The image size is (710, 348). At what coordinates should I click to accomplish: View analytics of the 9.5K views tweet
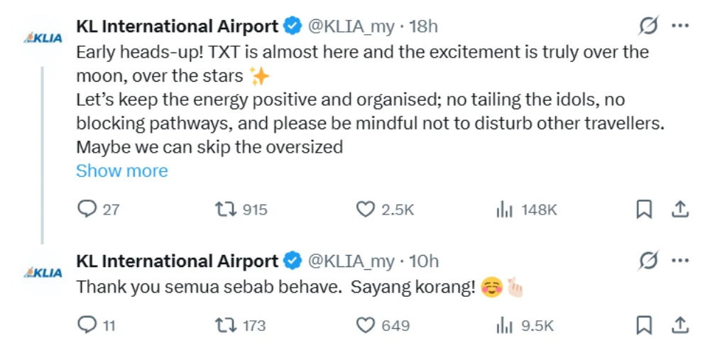(x=504, y=325)
